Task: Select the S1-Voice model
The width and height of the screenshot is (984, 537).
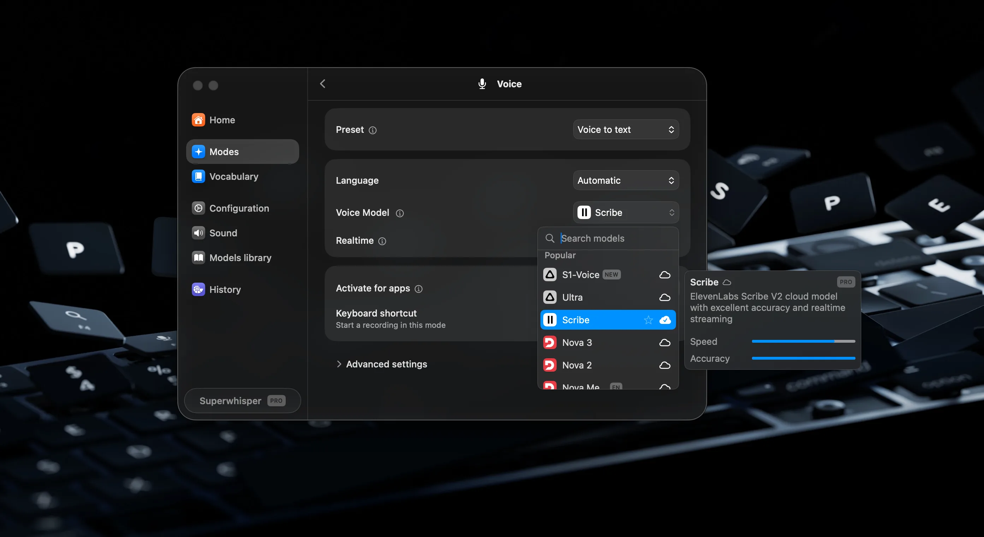Action: tap(608, 275)
